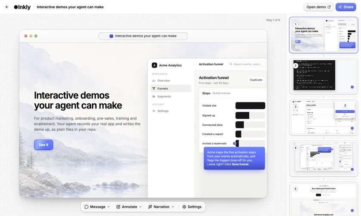Click the Inkly logo
361x216 pixels.
click(22, 7)
